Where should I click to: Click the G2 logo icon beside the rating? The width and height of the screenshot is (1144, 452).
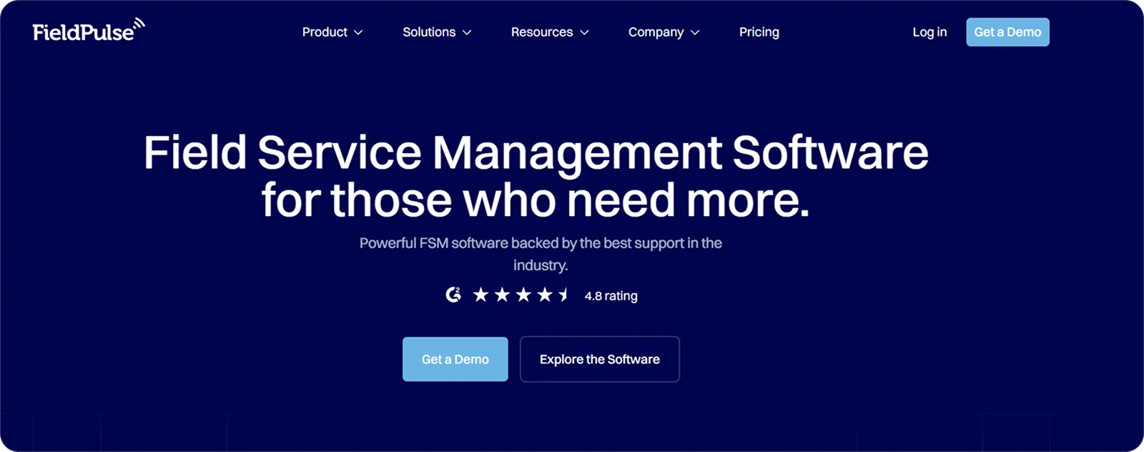point(453,295)
